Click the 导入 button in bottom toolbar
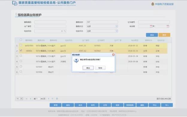Image resolution: width=187 pixels, height=117 pixels. pos(167,105)
